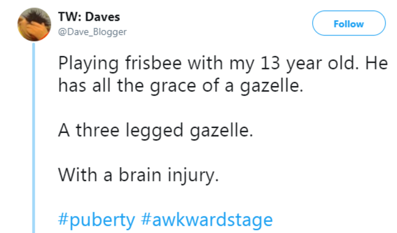
Task: Click the word "With" in the last sentence
Action: pyautogui.click(x=78, y=174)
